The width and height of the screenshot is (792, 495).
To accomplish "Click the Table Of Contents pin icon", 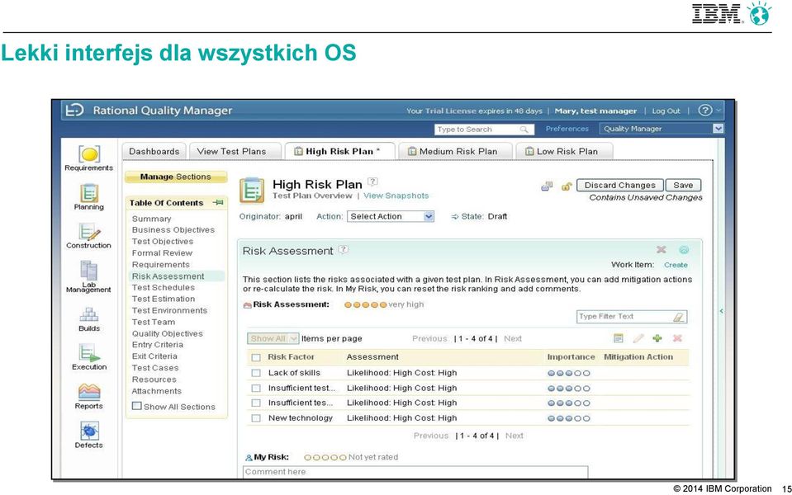I will tap(218, 202).
